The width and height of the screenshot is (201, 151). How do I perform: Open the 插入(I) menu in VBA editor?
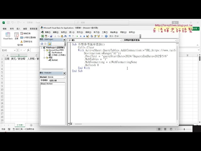pyautogui.click(x=72, y=32)
